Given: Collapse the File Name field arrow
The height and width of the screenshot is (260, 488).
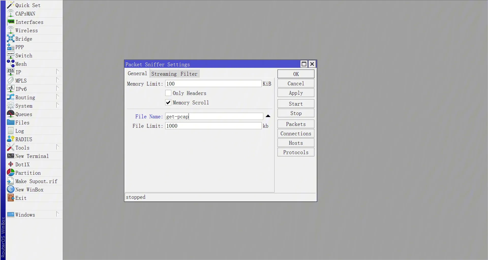Looking at the screenshot, I should 268,116.
